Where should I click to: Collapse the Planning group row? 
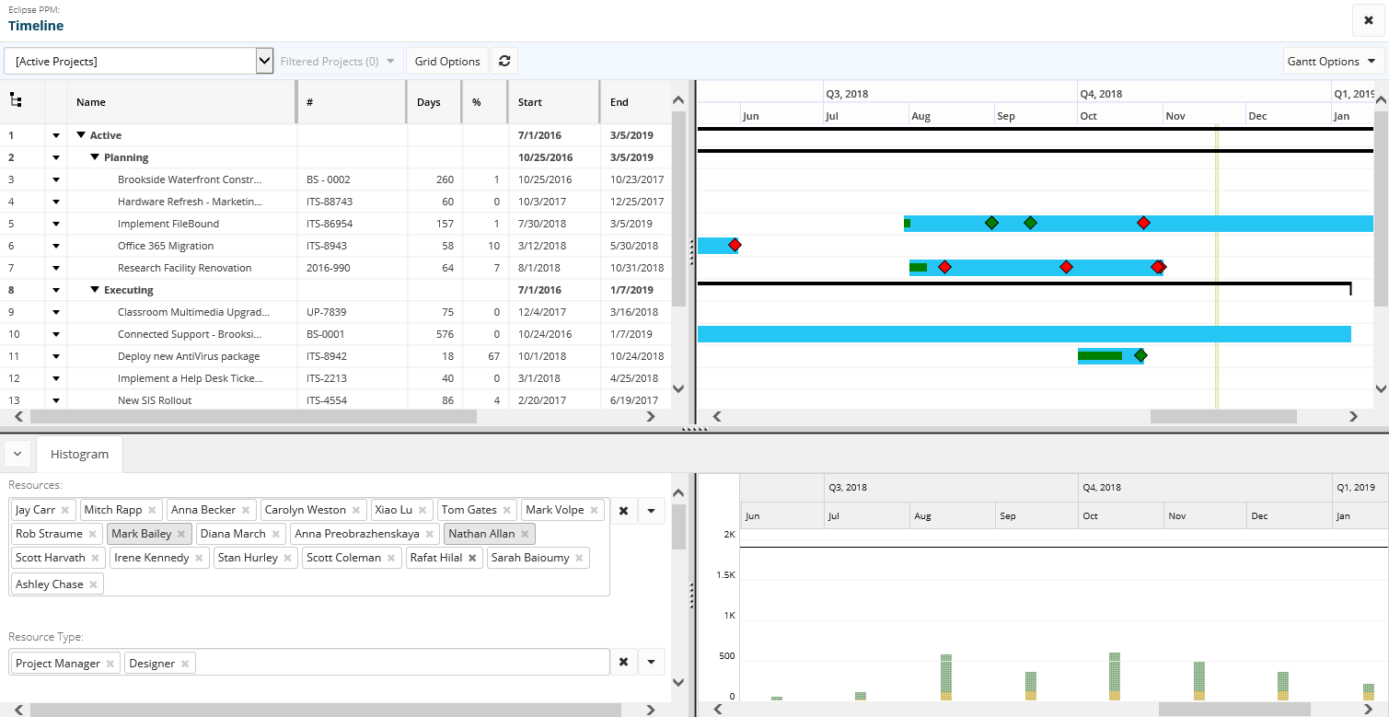(96, 157)
